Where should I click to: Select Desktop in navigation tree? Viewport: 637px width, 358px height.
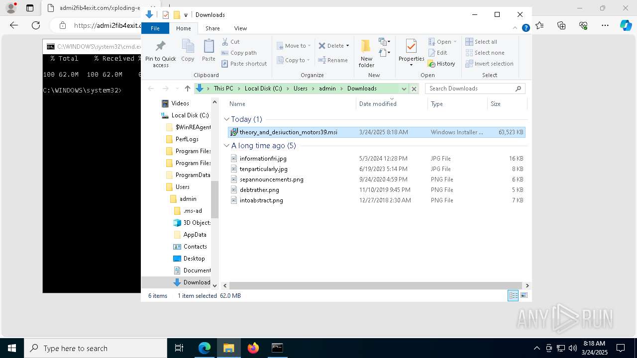189,259
